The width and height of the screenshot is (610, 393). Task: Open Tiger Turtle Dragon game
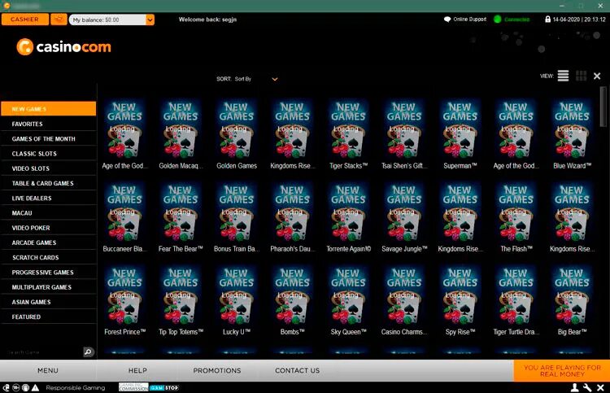(x=516, y=295)
